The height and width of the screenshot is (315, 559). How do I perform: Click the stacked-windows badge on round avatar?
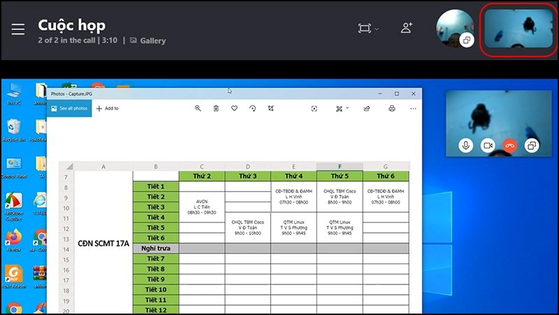(x=466, y=40)
